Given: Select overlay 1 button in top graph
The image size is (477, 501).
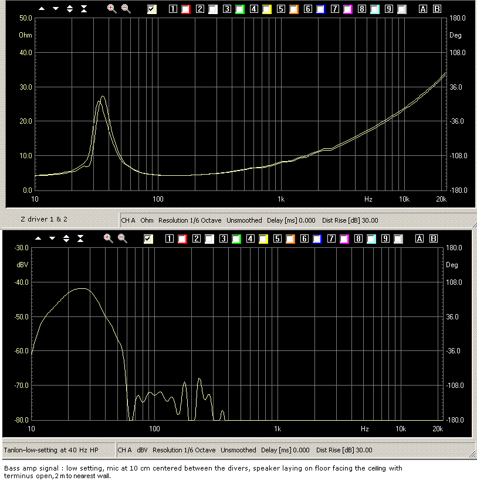Looking at the screenshot, I should (x=172, y=9).
